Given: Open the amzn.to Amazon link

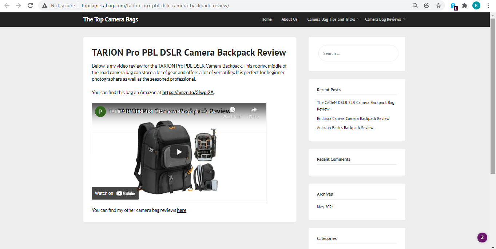Looking at the screenshot, I should click(188, 92).
